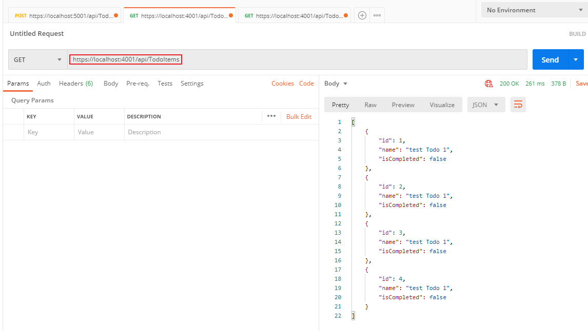Click the Bulk Edit link
This screenshot has width=588, height=331.
tap(299, 116)
